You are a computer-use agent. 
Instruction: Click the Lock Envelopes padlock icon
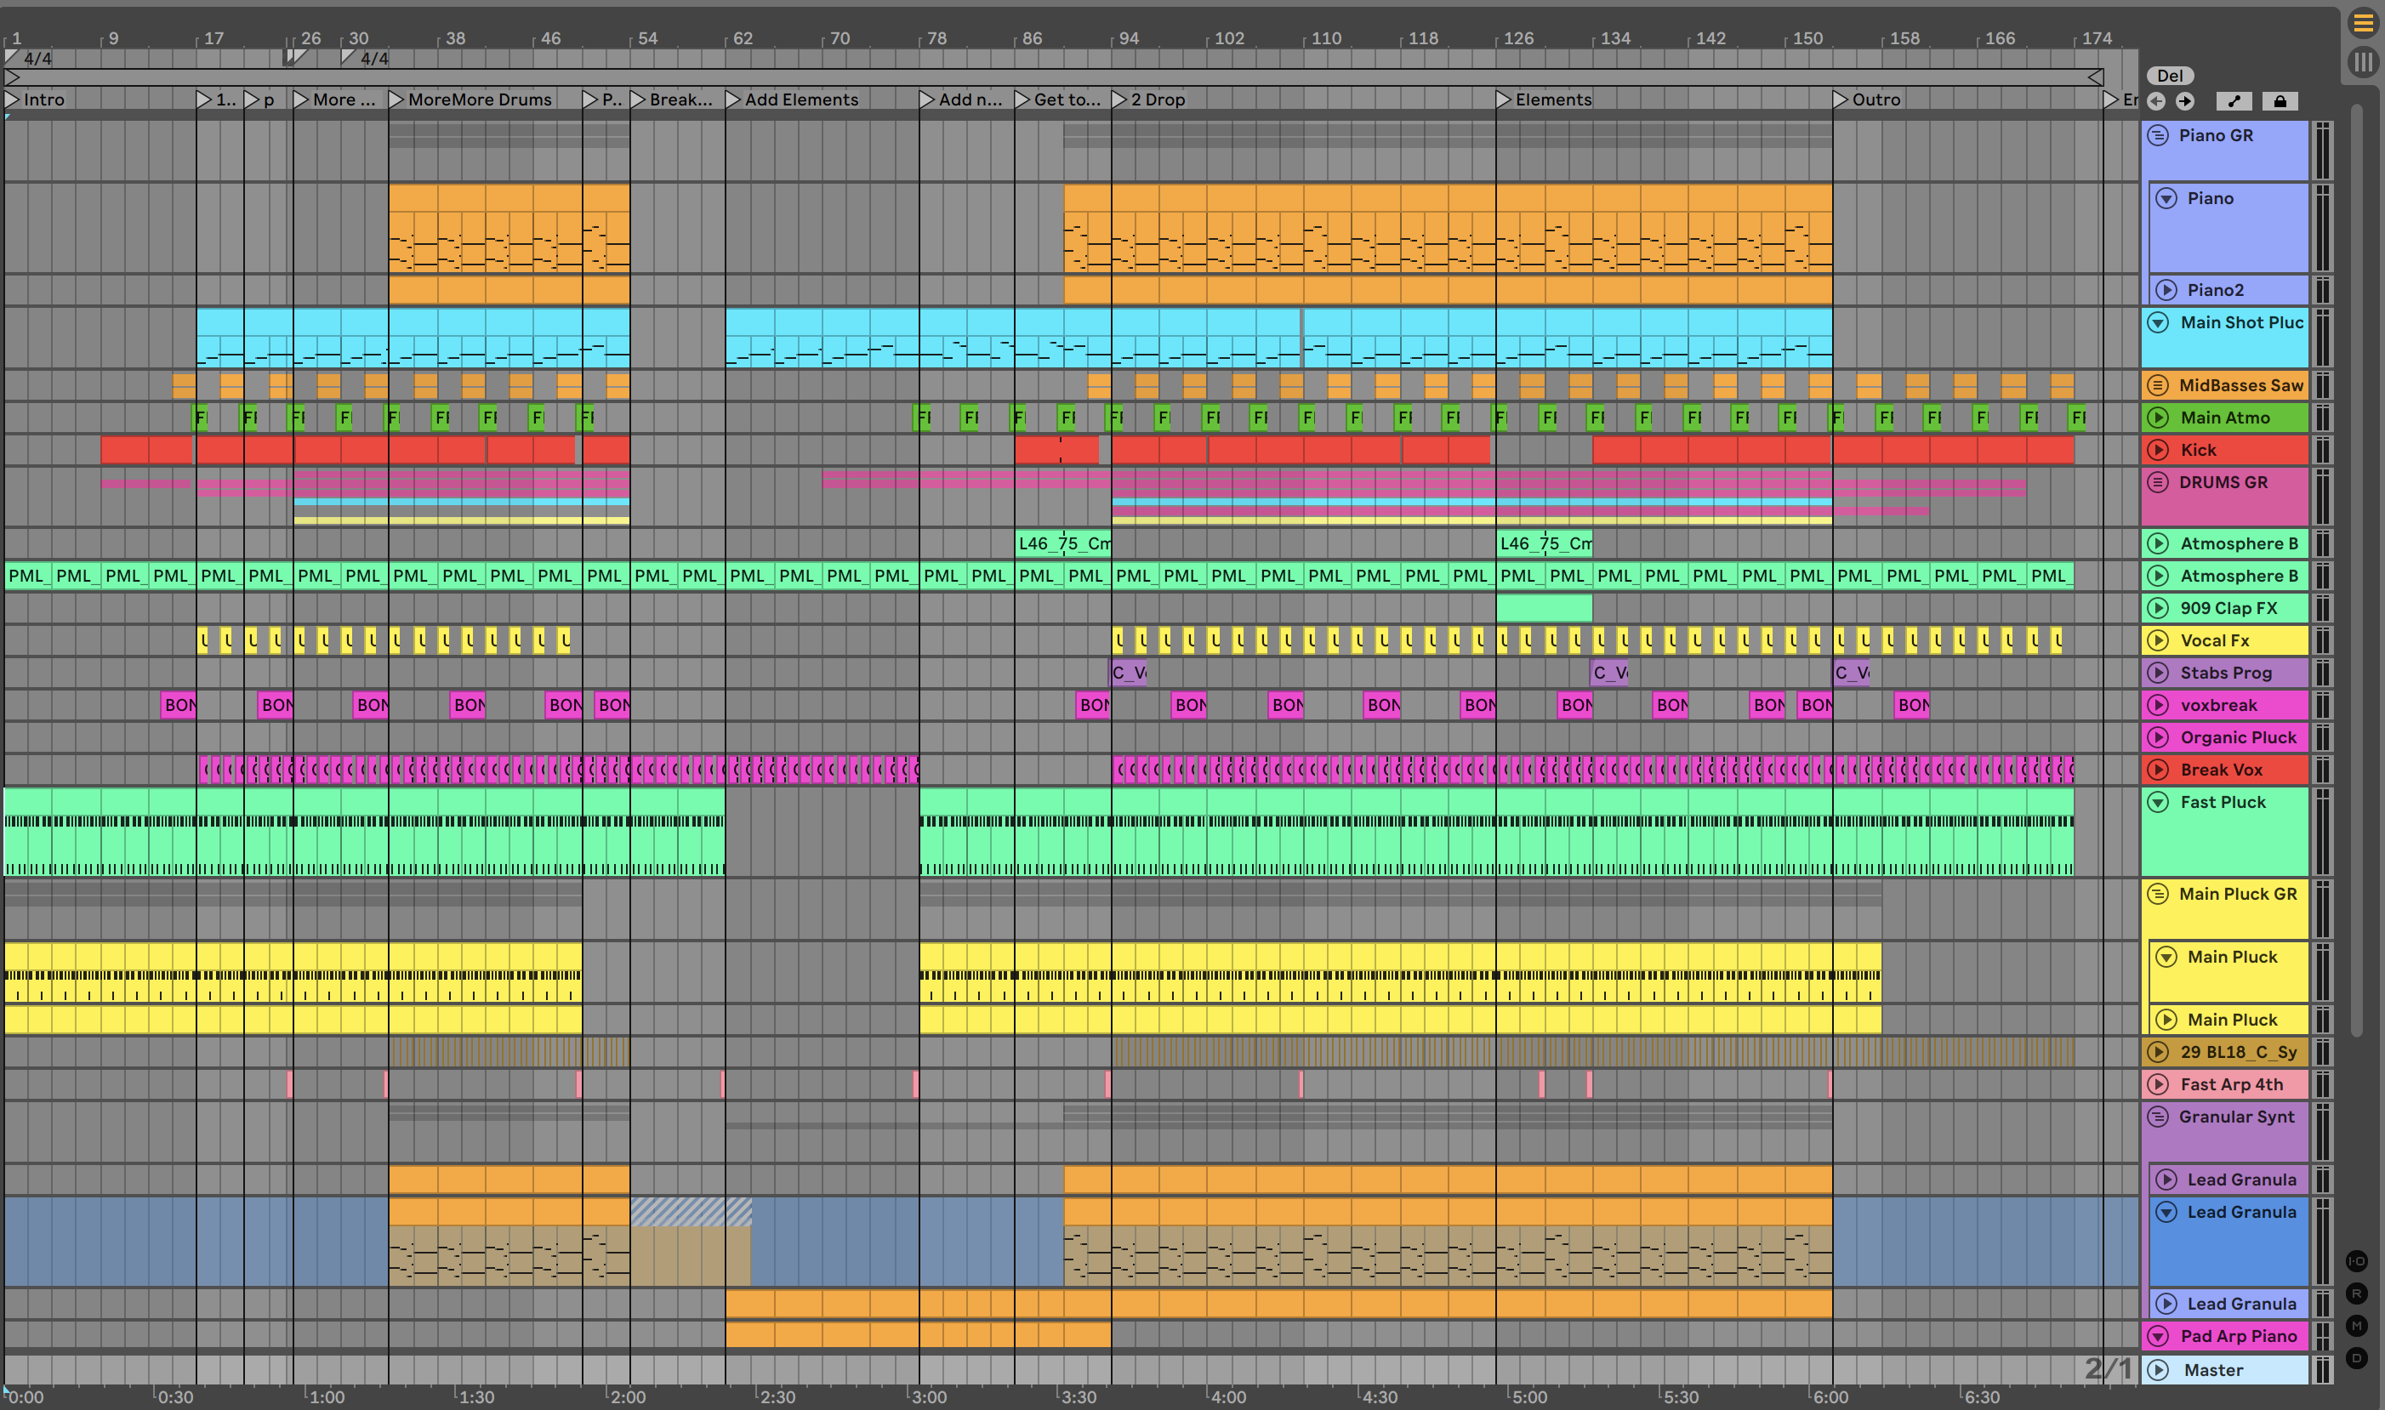click(2280, 100)
